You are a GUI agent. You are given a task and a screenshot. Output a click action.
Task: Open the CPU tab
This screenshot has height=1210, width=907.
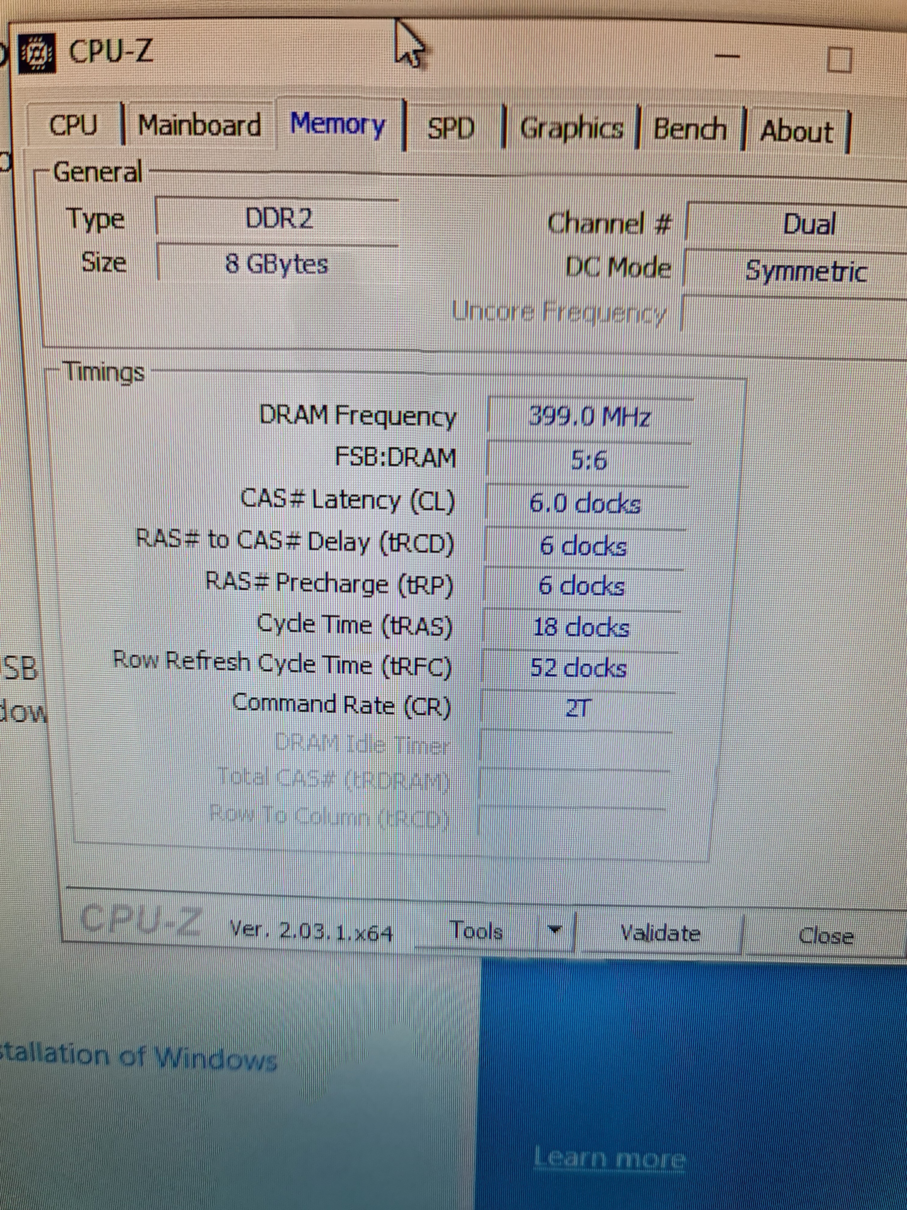[73, 125]
